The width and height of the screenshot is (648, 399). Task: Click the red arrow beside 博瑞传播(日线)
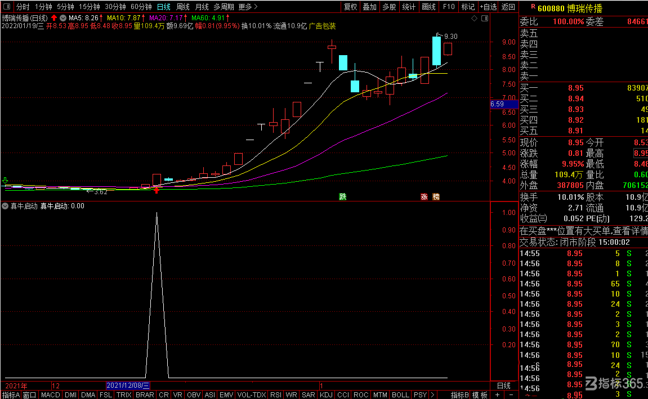tap(53, 18)
